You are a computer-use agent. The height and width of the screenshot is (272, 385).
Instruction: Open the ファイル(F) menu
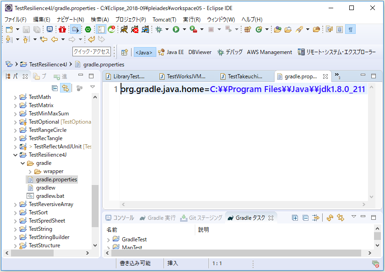16,19
